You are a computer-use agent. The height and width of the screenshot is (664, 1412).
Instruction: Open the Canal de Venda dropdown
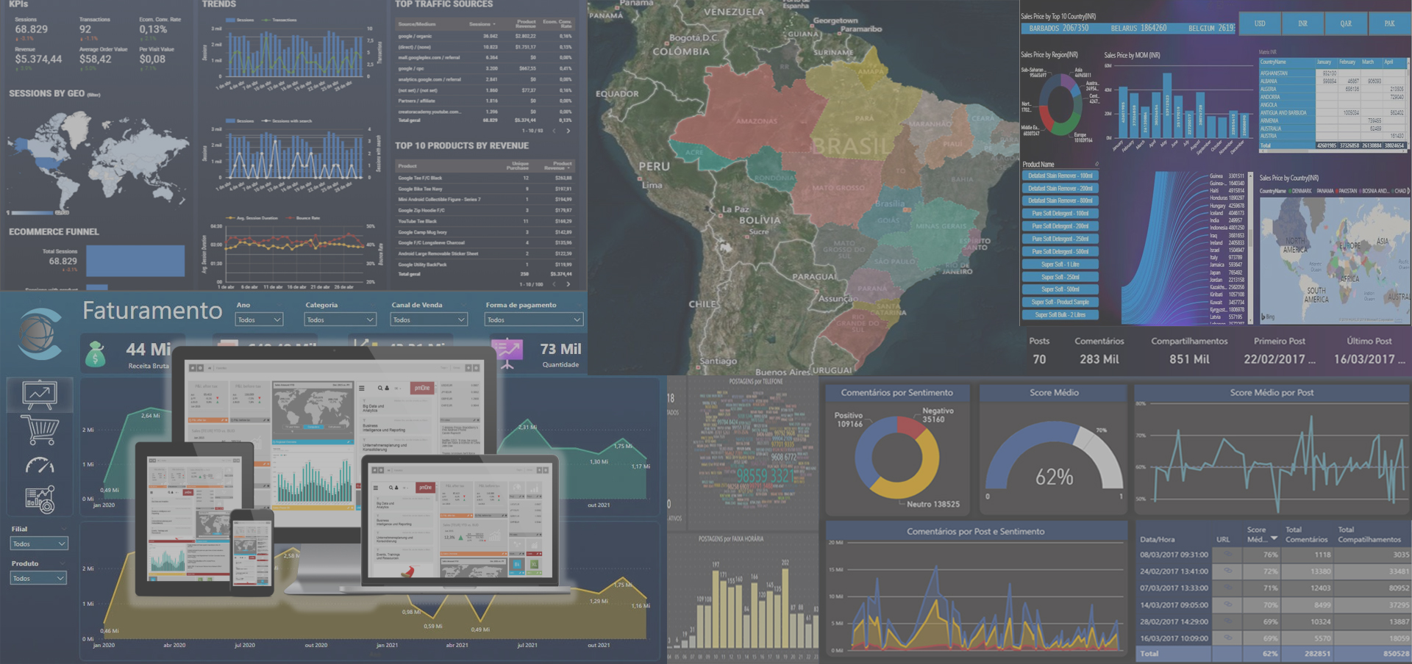pos(429,320)
